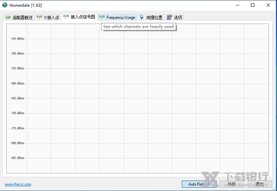Click the 退出 button to exit

[x=260, y=184]
